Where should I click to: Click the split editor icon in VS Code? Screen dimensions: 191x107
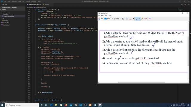click(185, 5)
